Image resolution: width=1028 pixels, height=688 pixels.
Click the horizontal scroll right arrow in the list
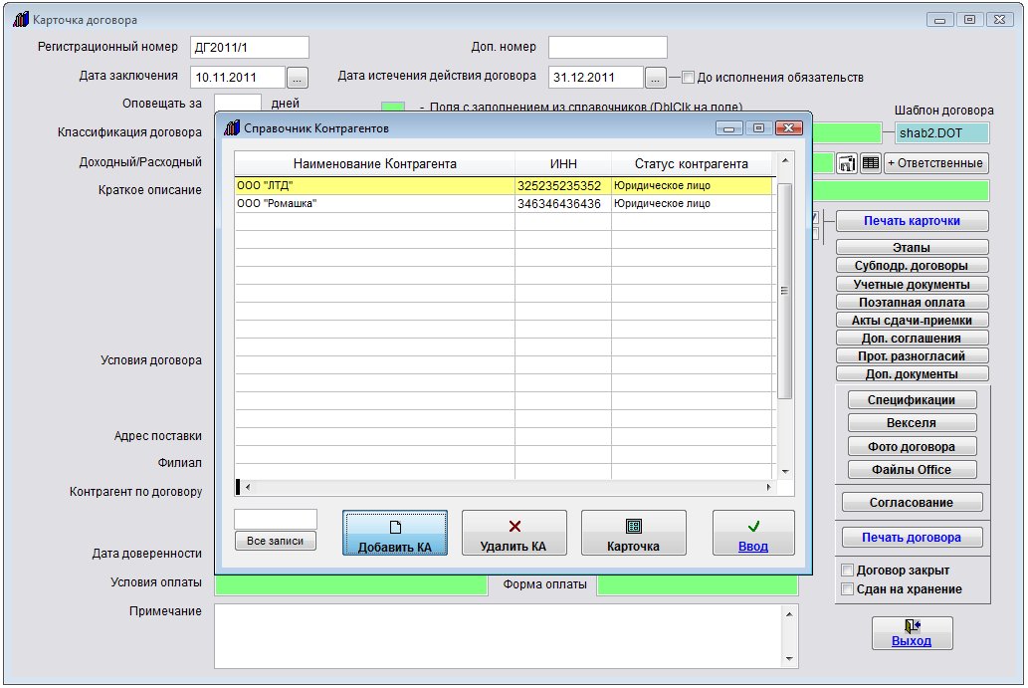768,487
